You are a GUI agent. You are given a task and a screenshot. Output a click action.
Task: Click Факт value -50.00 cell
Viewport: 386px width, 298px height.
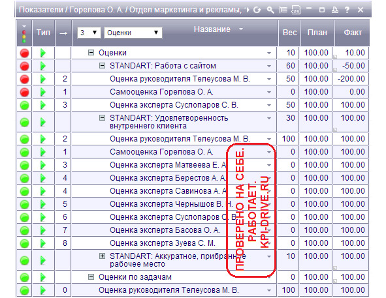pos(351,66)
